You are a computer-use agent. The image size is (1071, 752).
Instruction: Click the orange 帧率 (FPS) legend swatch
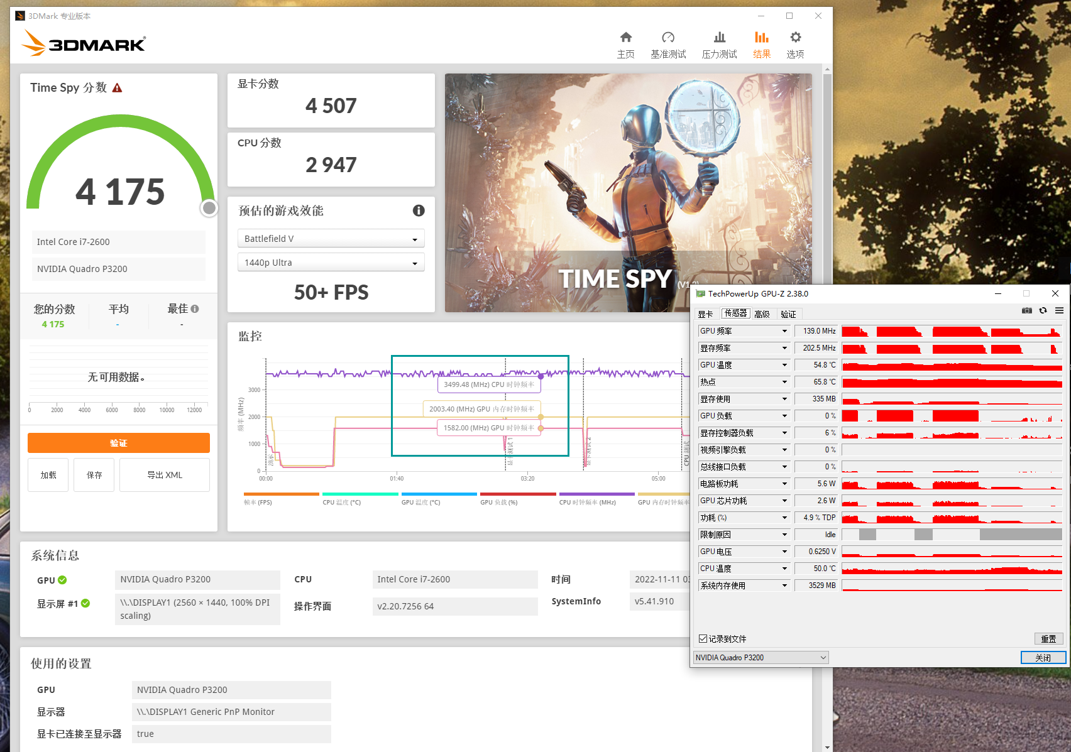(282, 494)
